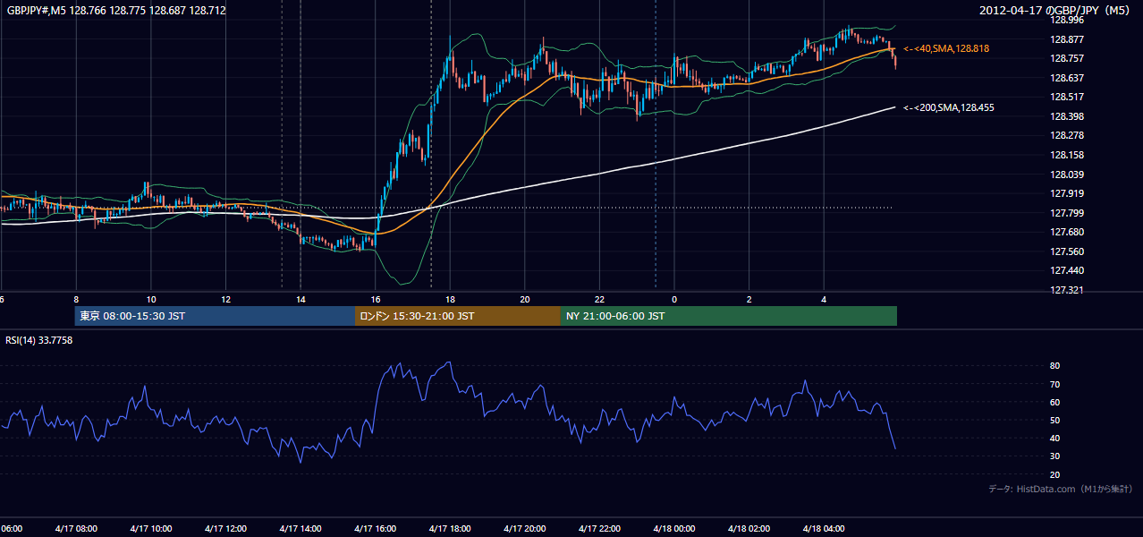The height and width of the screenshot is (537, 1143).
Task: Click the 200 SMA 128.455 label
Action: click(949, 107)
